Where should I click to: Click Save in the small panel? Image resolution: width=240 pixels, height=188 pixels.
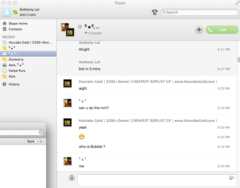point(31,141)
